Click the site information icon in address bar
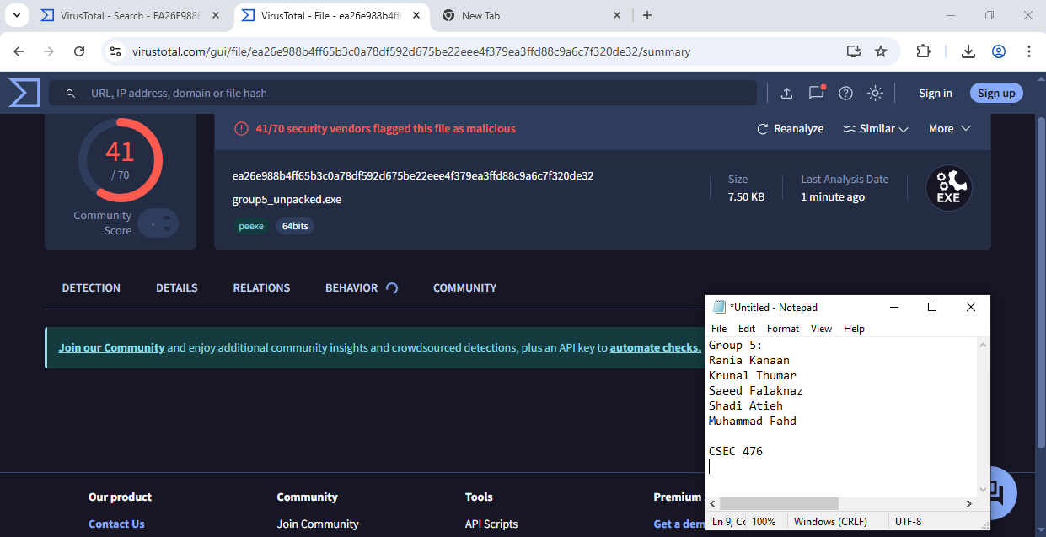This screenshot has width=1046, height=537. pyautogui.click(x=116, y=51)
